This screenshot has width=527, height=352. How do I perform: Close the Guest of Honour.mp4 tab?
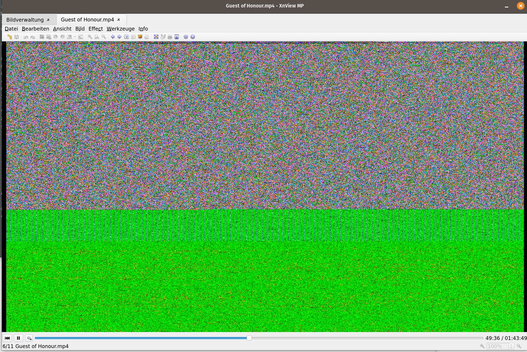119,20
